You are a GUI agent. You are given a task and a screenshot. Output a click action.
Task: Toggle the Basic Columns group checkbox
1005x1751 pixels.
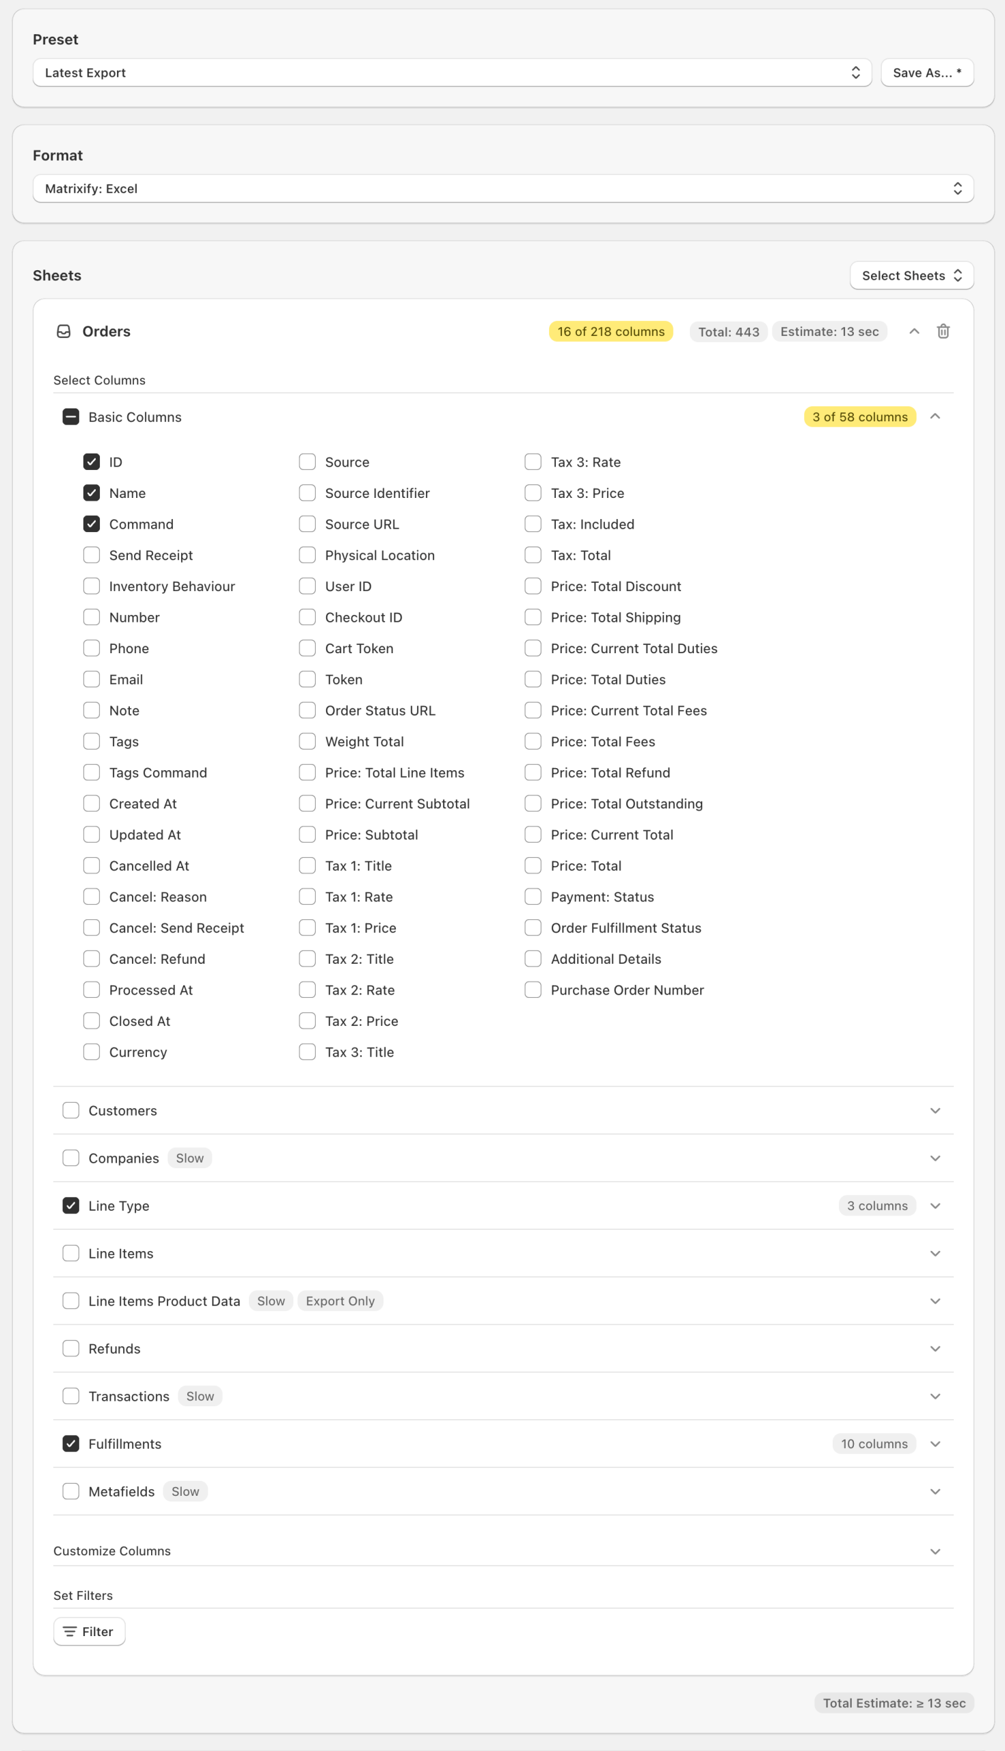click(x=70, y=417)
